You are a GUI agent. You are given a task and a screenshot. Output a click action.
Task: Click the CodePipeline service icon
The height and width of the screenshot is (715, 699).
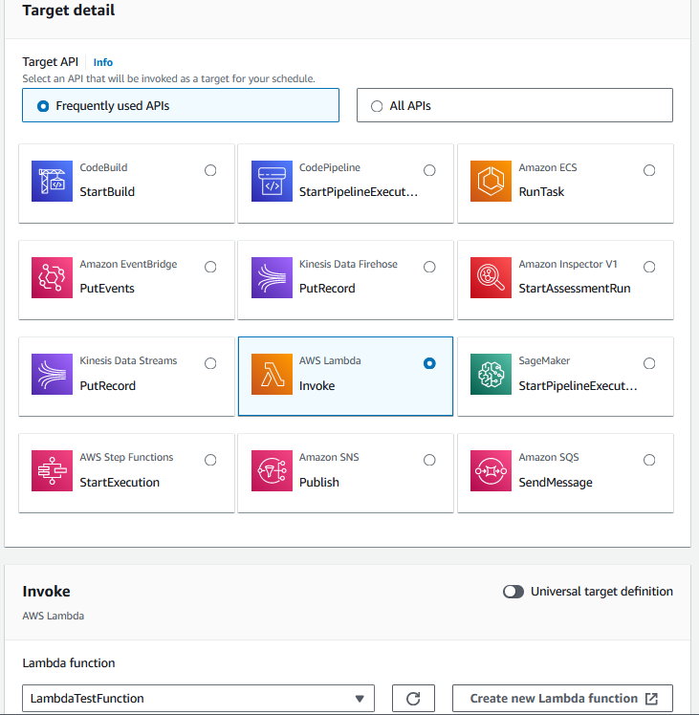pyautogui.click(x=272, y=181)
